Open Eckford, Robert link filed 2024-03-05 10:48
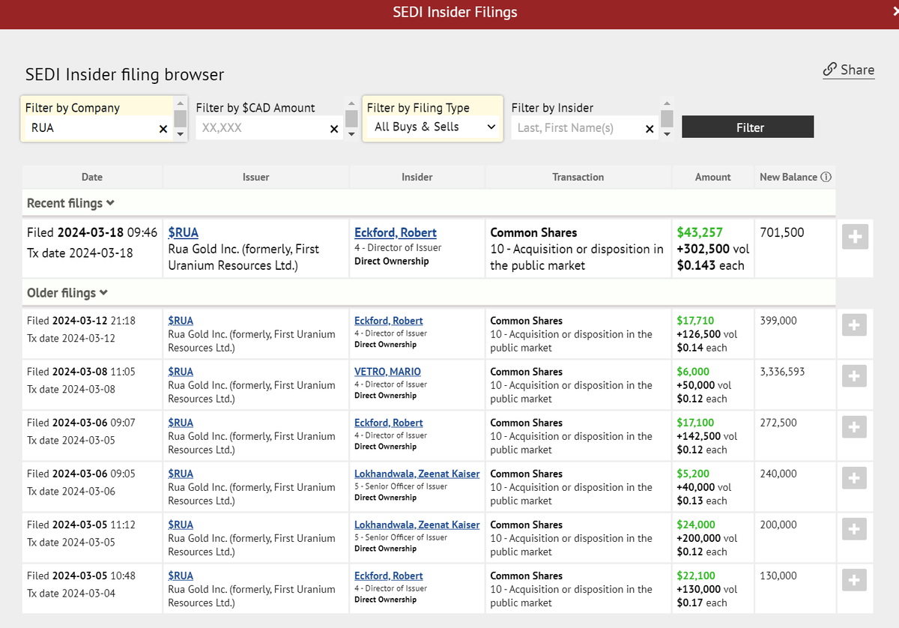Viewport: 899px width, 628px height. pyautogui.click(x=389, y=576)
